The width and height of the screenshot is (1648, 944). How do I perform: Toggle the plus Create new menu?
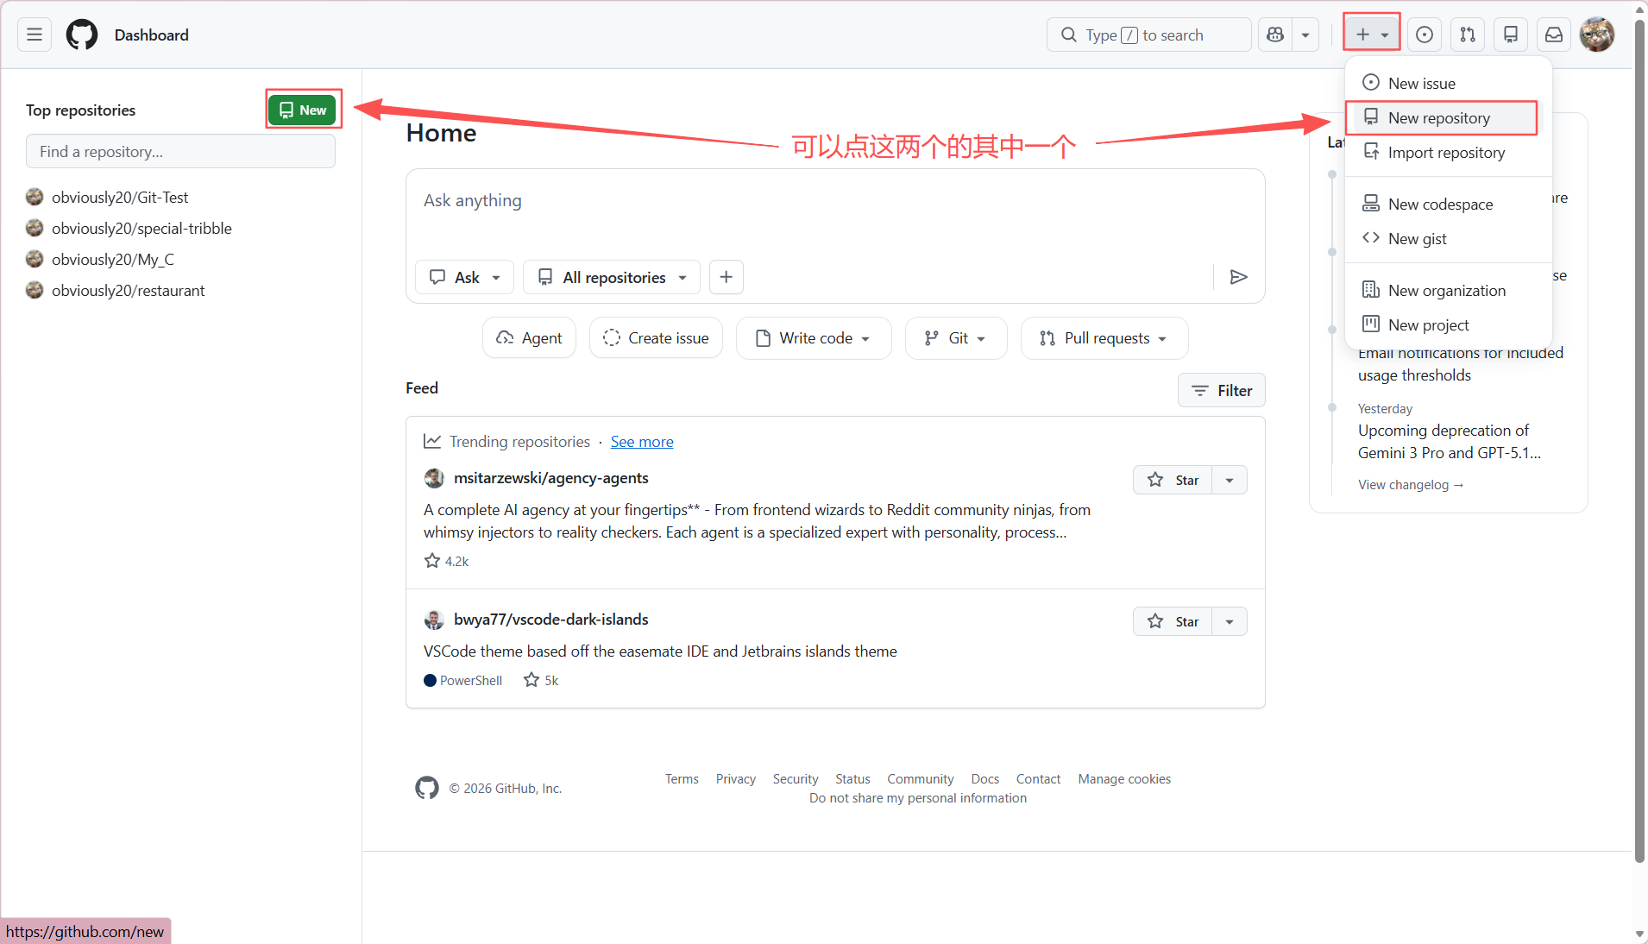point(1372,35)
